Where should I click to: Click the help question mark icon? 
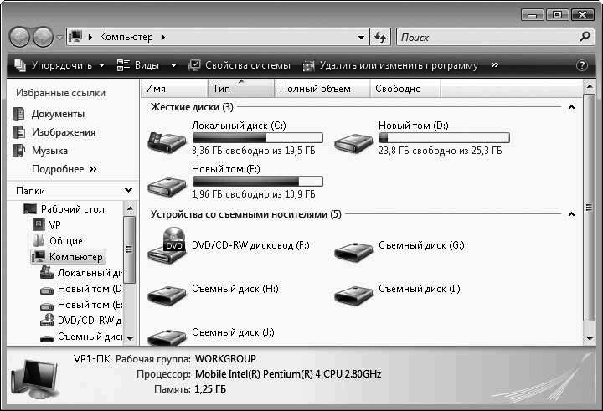(582, 65)
